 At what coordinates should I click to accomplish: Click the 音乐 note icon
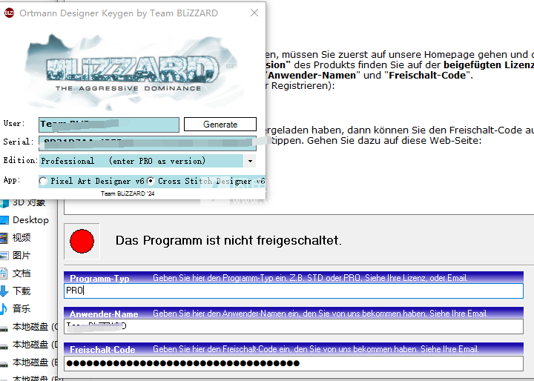tap(4, 309)
